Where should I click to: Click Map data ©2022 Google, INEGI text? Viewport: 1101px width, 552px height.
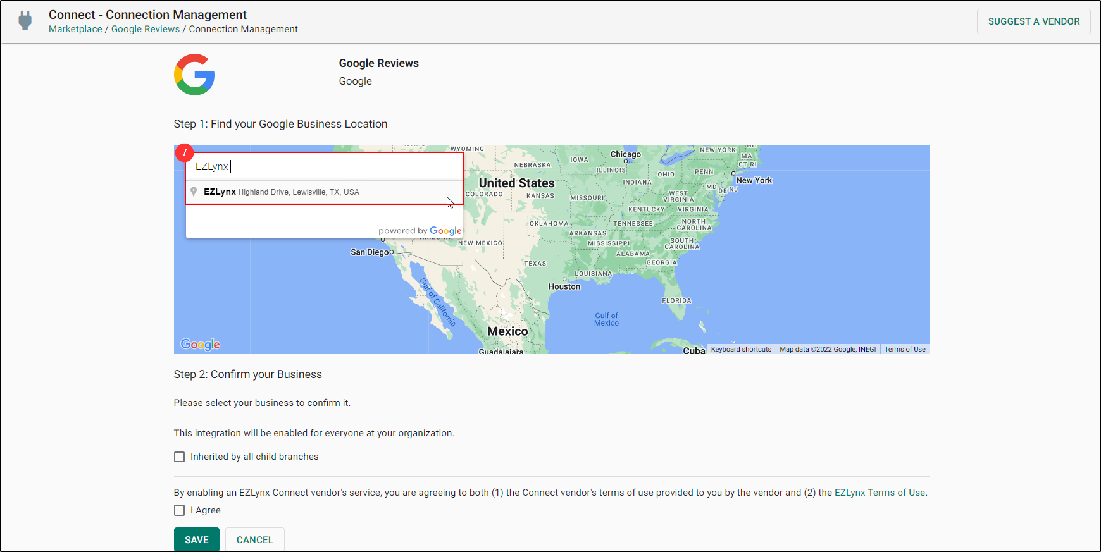click(828, 349)
